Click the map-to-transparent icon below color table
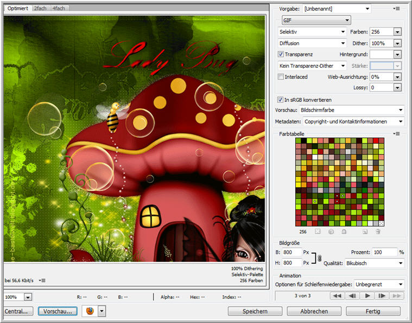This screenshot has width=412, height=323. (318, 231)
